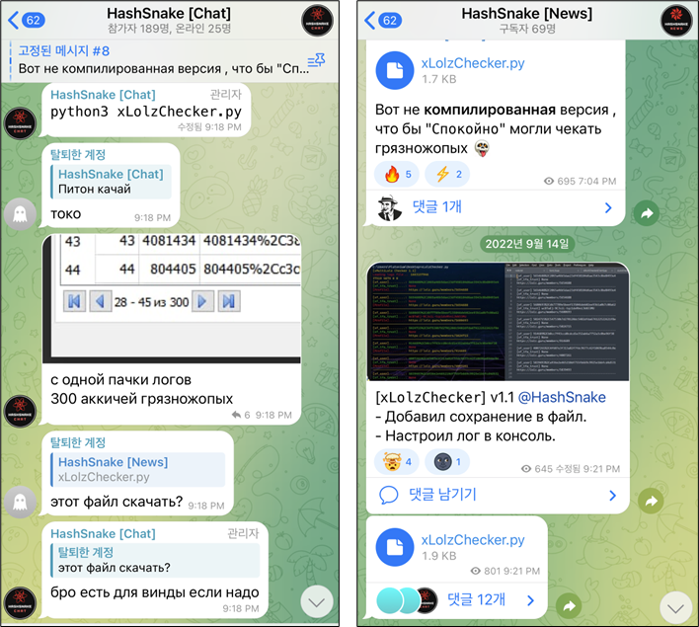Open quoted '탈퇴한 계정 этот файл скачать?' reply

(155, 560)
